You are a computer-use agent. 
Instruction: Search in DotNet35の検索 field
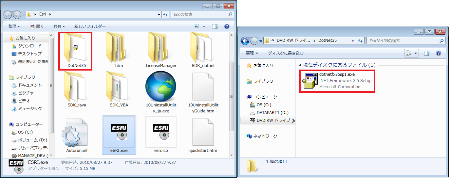pyautogui.click(x=406, y=41)
